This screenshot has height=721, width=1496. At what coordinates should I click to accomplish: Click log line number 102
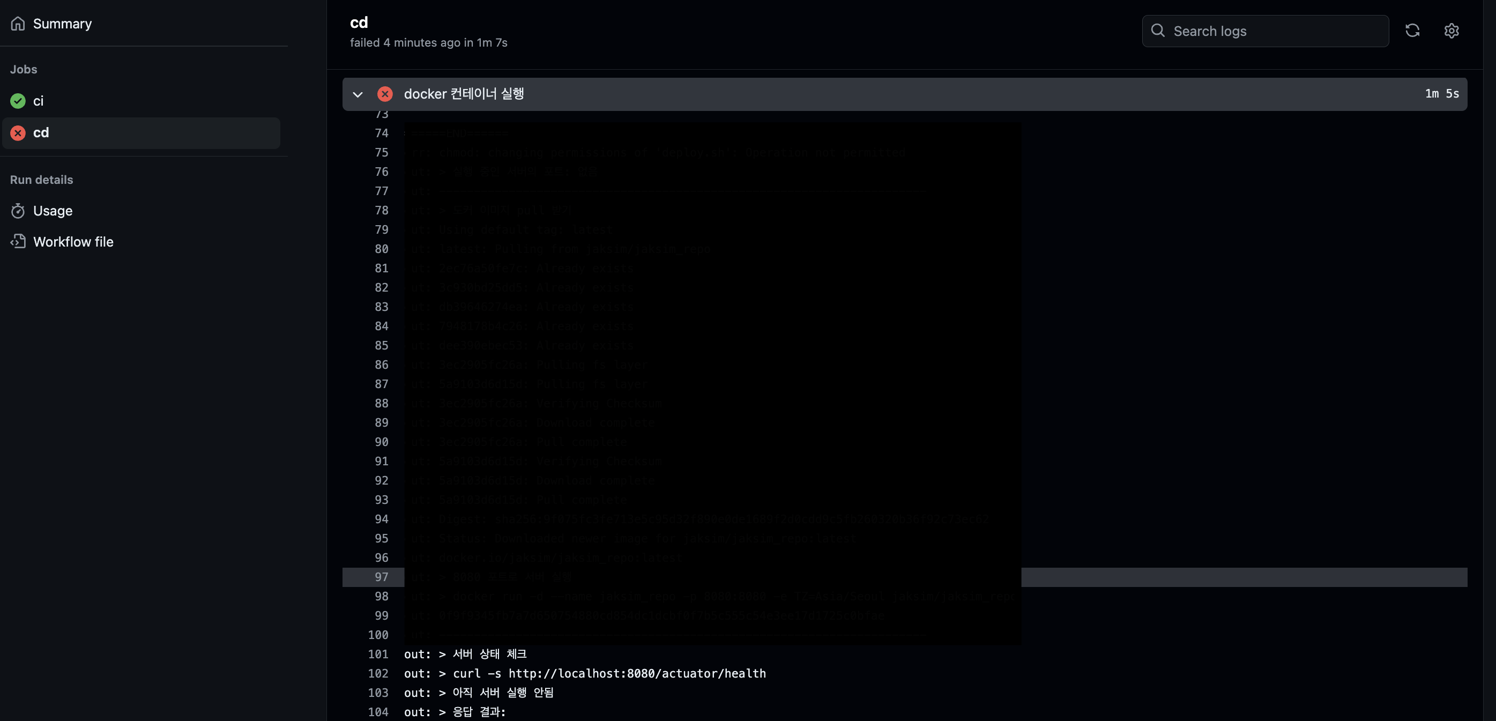[377, 673]
